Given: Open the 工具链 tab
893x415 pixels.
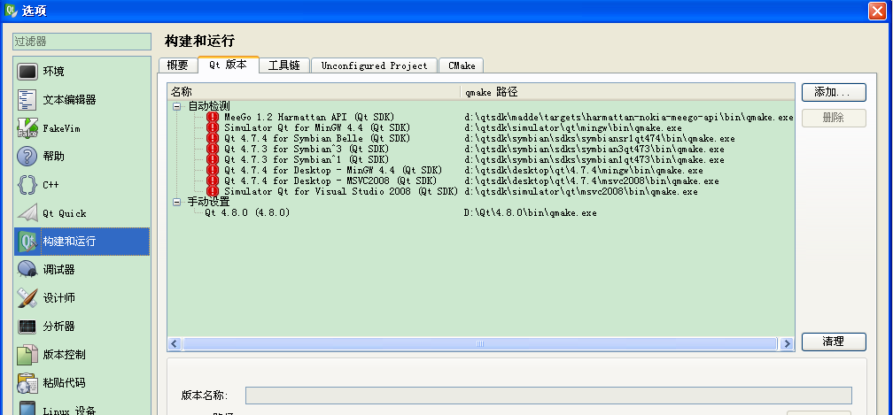Looking at the screenshot, I should tap(284, 65).
